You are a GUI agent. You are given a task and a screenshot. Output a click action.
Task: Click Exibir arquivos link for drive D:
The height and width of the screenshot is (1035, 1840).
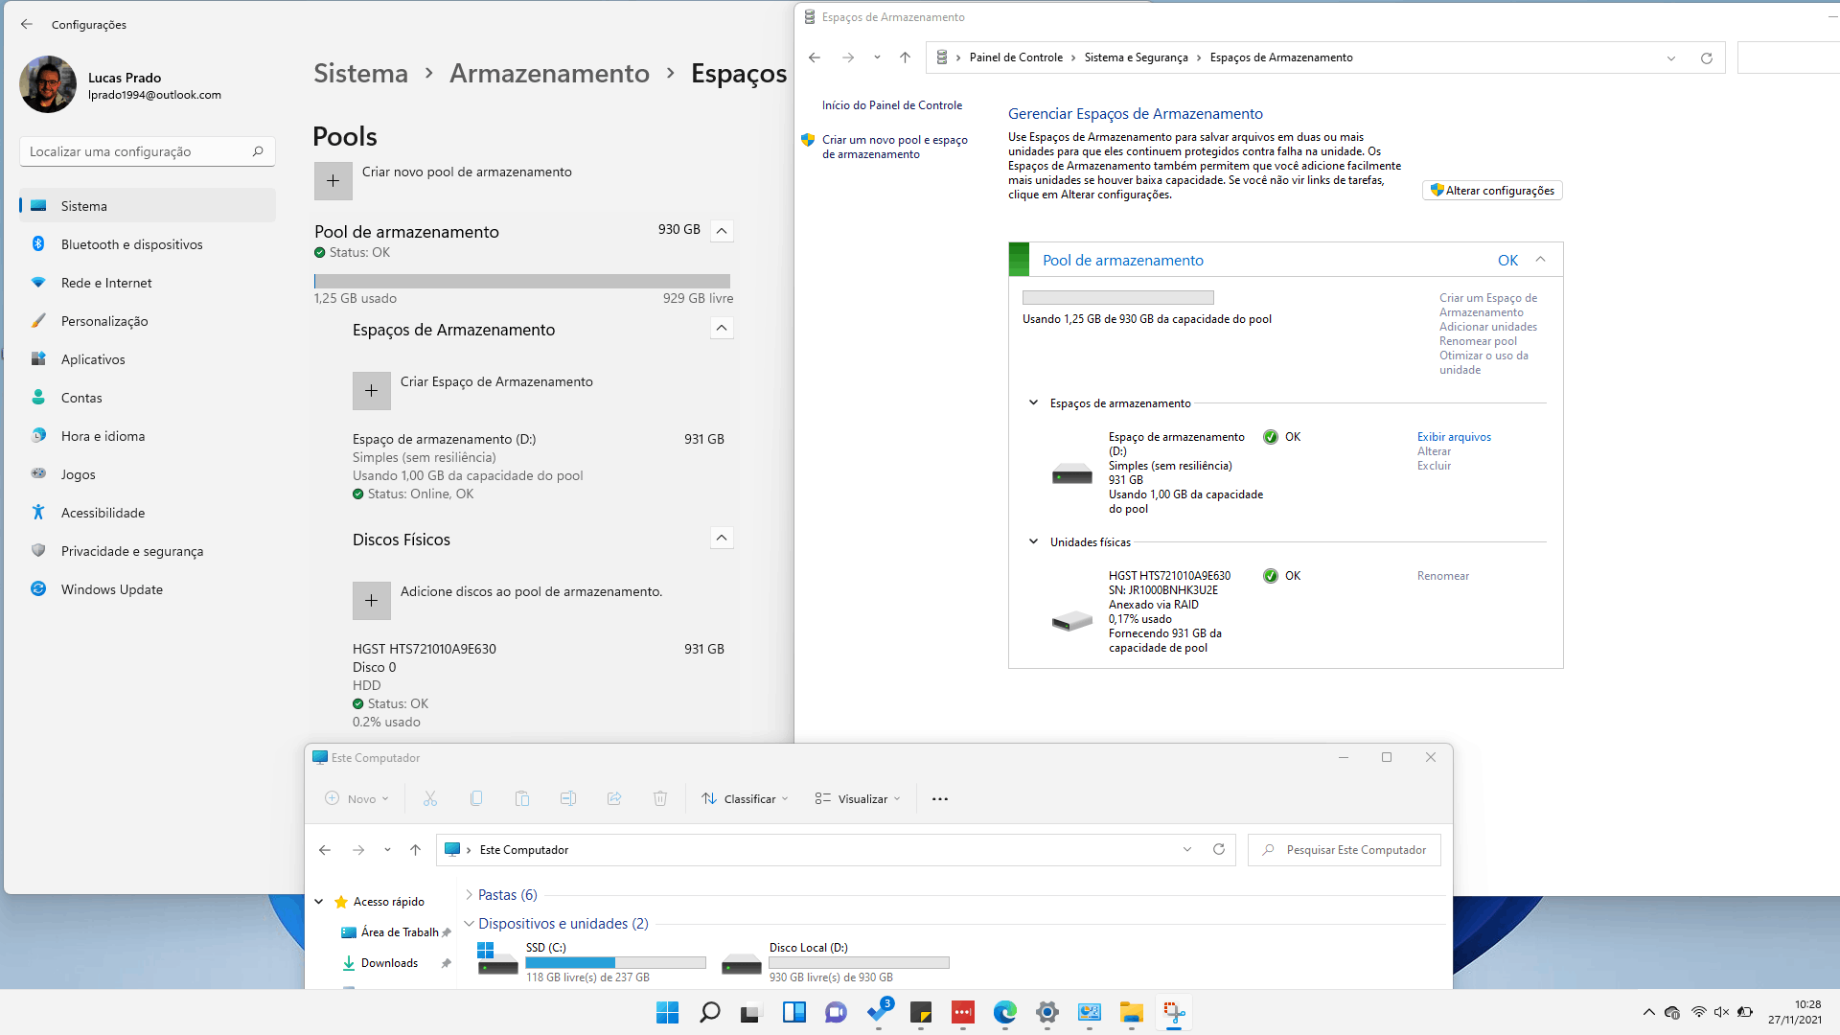[x=1454, y=437]
